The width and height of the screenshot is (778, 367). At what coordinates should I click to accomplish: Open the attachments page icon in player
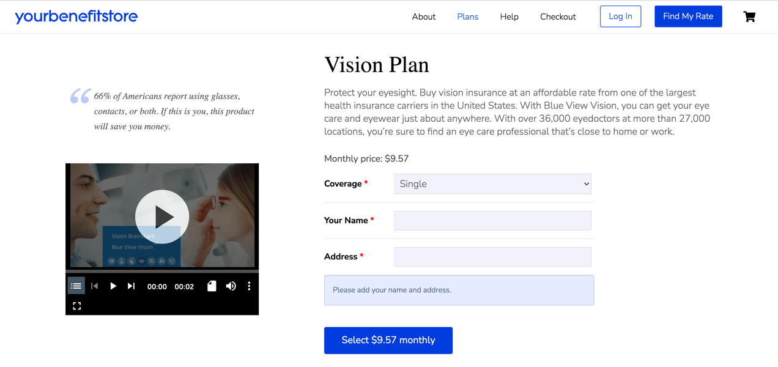212,286
